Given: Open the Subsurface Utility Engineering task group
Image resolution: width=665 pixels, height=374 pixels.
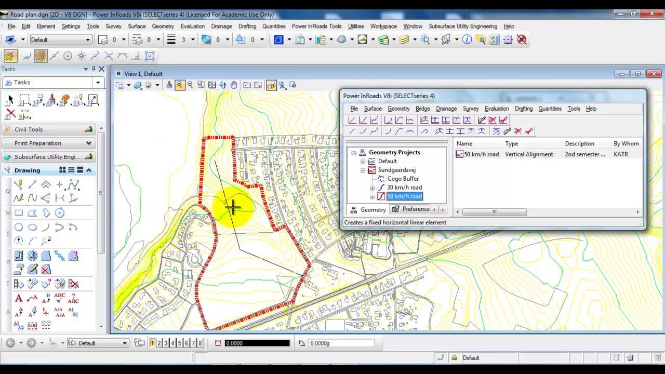Looking at the screenshot, I should [x=48, y=156].
